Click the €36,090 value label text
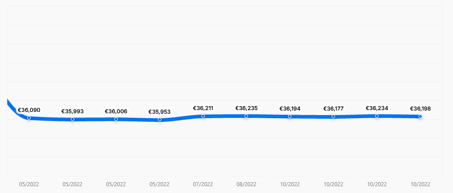Screen dimensions: 453x193 coord(29,110)
